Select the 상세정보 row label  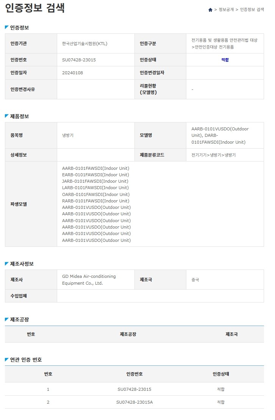tap(19, 155)
